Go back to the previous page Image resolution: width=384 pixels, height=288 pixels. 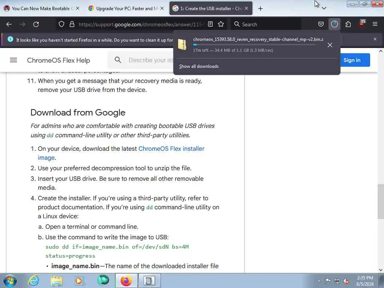[x=9, y=24]
